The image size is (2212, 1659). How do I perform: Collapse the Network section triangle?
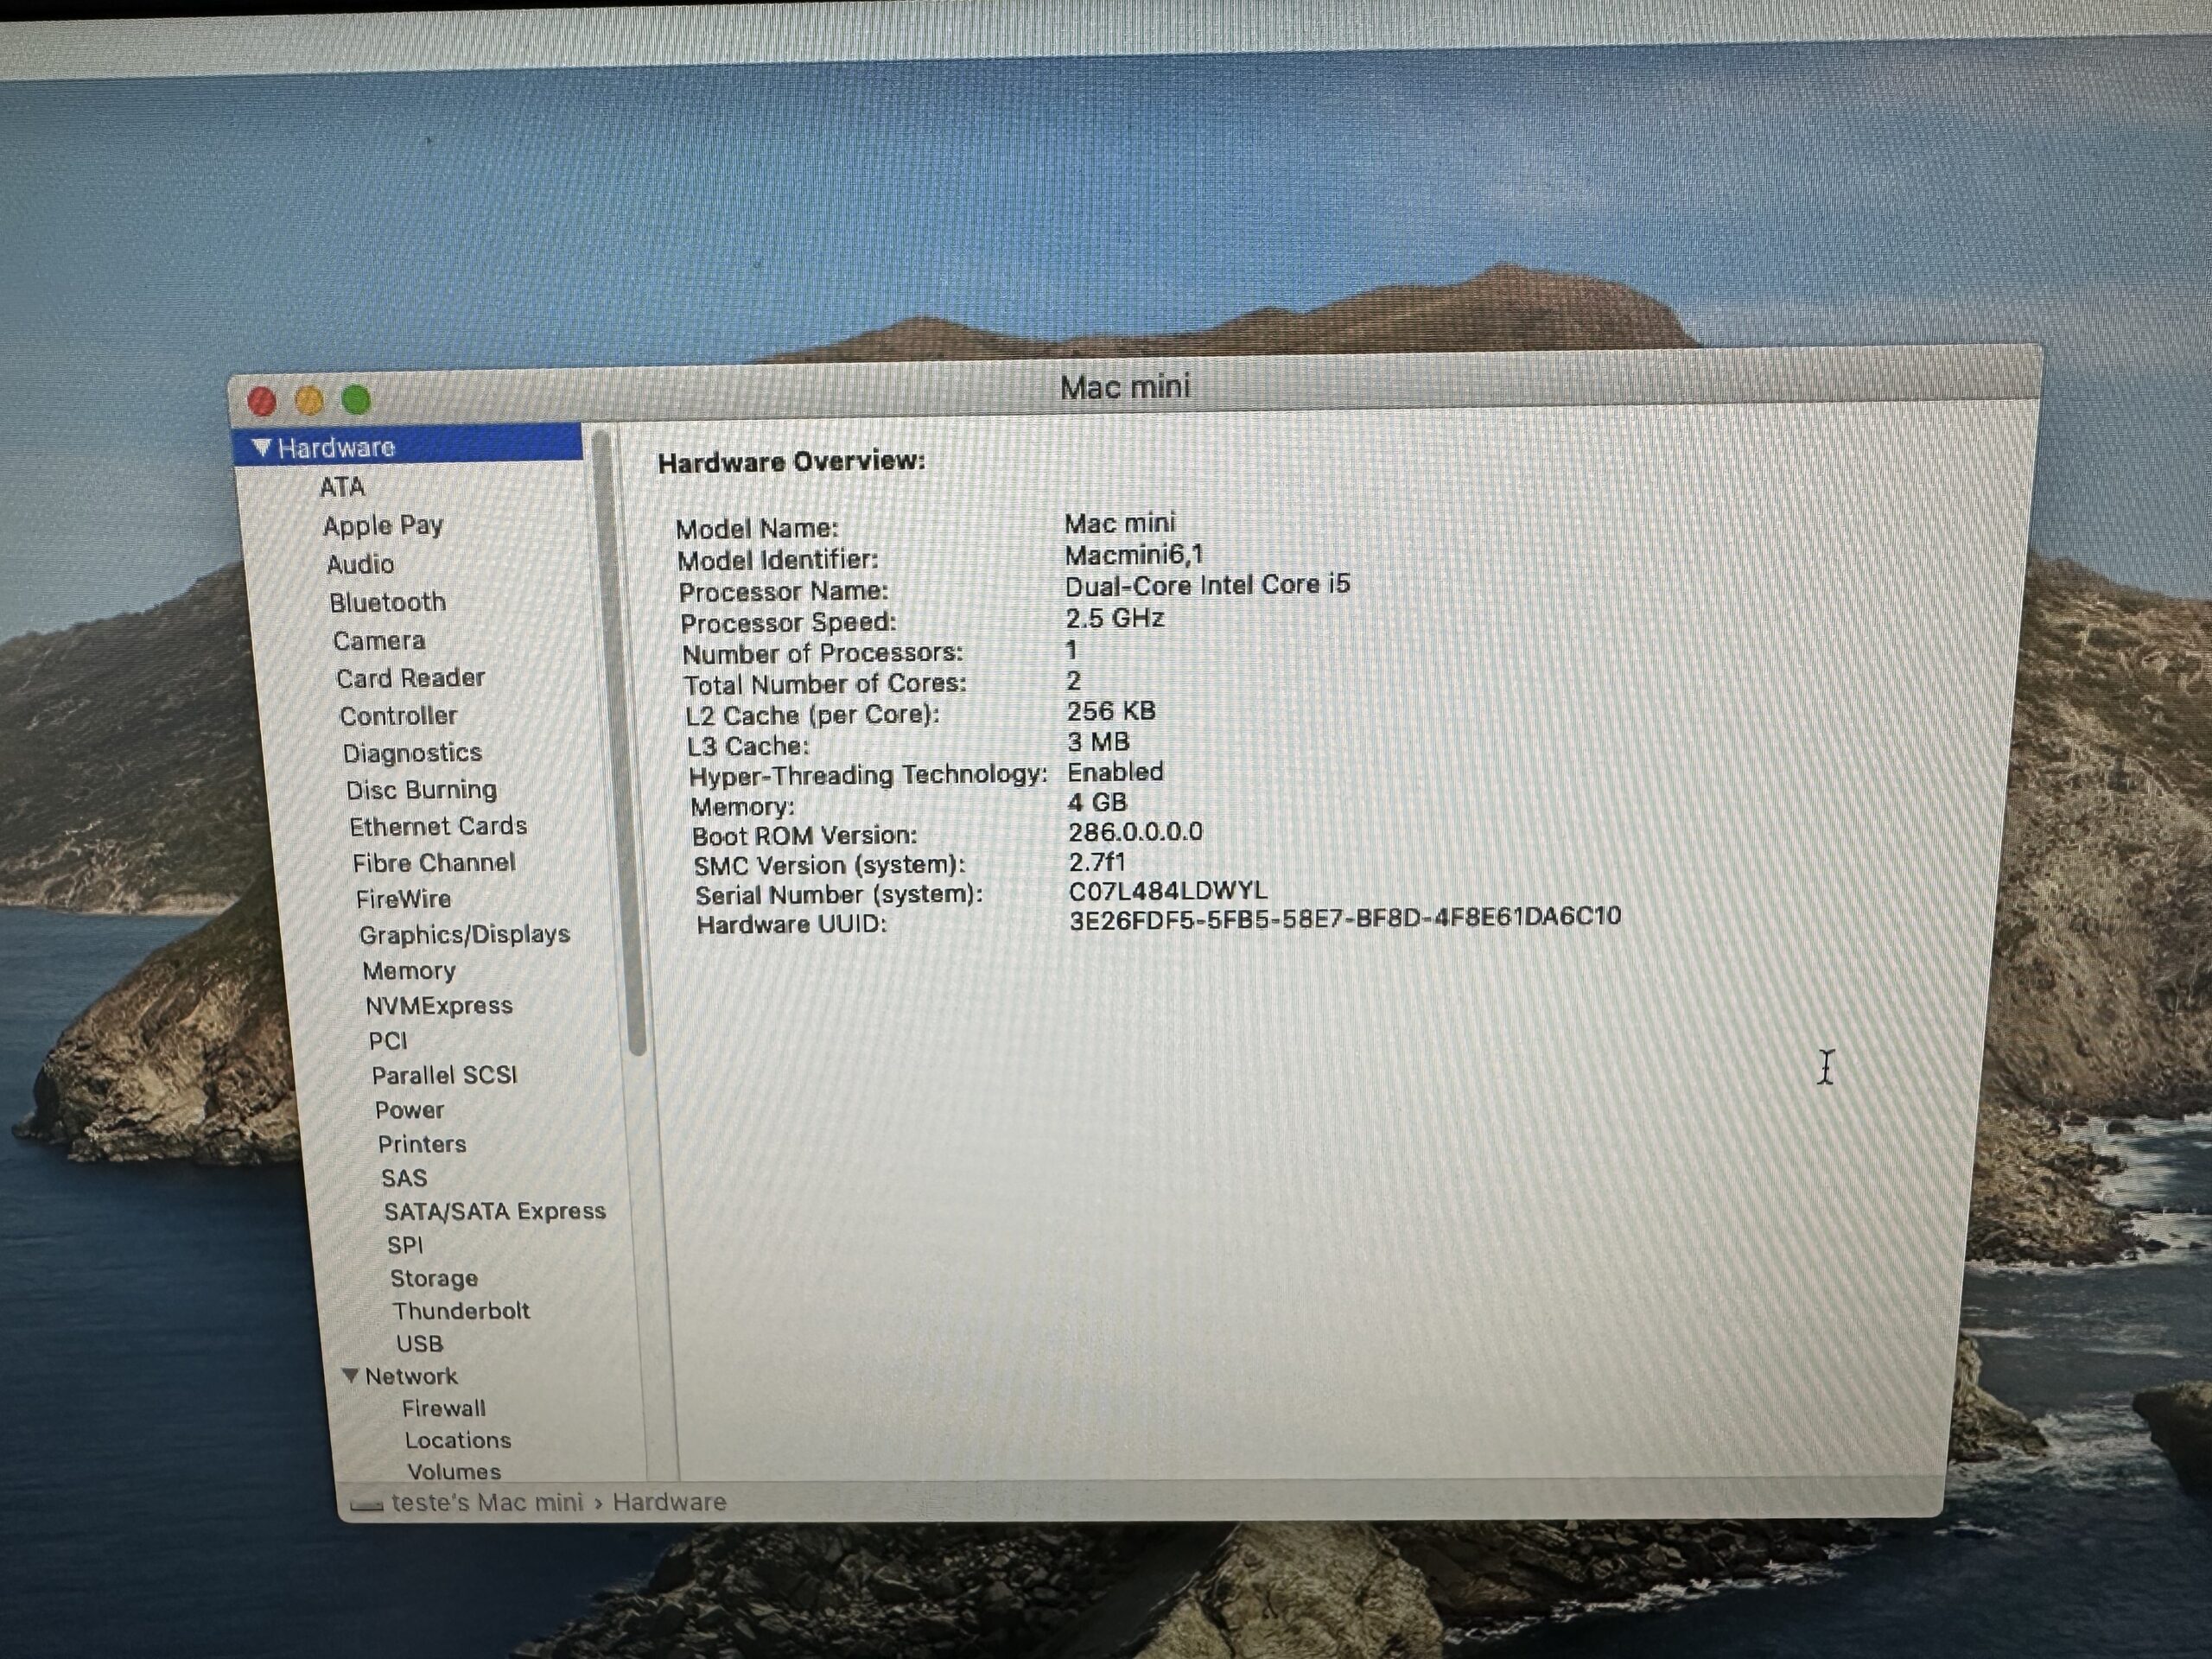tap(350, 1375)
